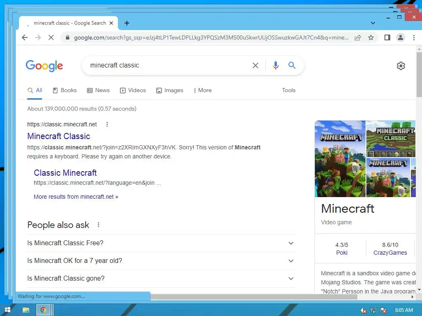Share this page via the share icon
Image resolution: width=422 pixels, height=316 pixels.
tap(358, 37)
